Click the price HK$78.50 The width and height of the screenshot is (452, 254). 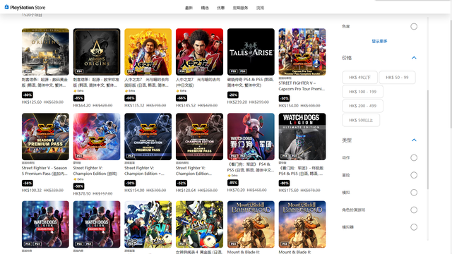pyautogui.click(x=82, y=193)
